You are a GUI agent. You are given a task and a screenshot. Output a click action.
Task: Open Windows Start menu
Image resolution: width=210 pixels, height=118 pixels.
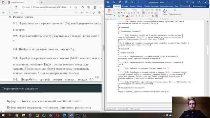pos(3,115)
